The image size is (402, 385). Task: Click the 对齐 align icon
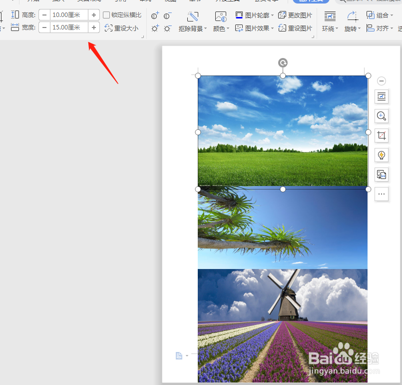371,28
